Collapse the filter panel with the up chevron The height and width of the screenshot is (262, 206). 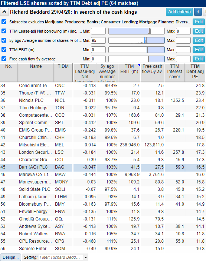tap(4, 12)
